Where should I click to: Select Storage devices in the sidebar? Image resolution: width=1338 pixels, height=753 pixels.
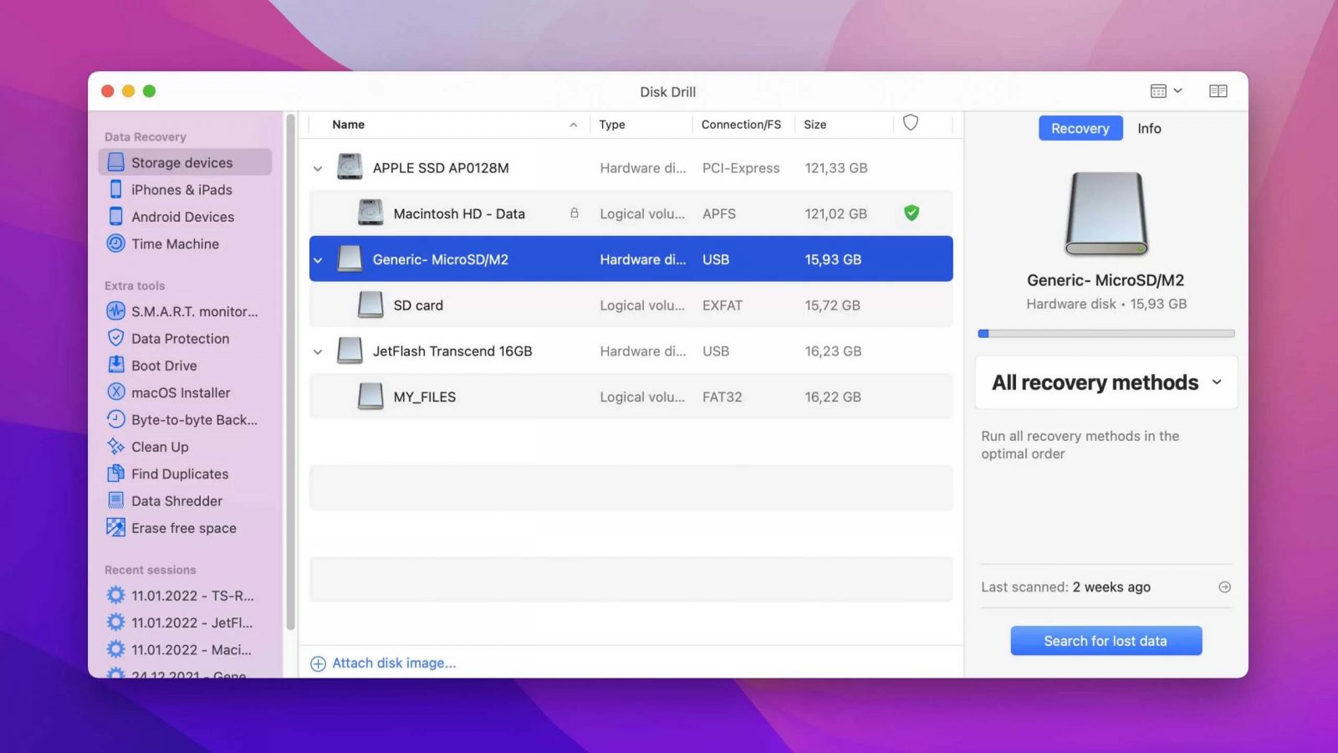tap(181, 162)
